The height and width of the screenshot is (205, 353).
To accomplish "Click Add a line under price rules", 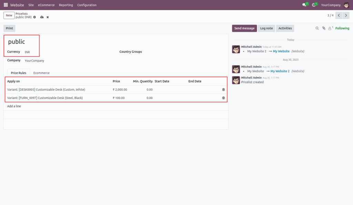I will 14,106.
